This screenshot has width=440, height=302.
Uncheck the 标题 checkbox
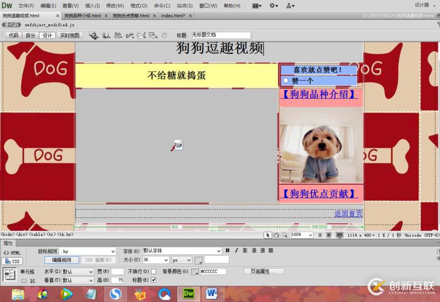coord(154,280)
